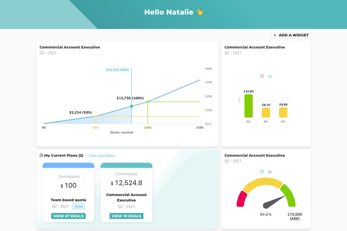Select the green M1 bar

coord(249,106)
